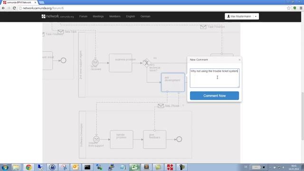
Task: Bookmark the page with the star icon
Action: 289,8
